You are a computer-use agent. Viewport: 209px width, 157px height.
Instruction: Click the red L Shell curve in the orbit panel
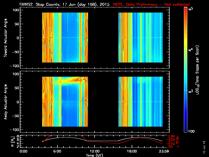103,142
